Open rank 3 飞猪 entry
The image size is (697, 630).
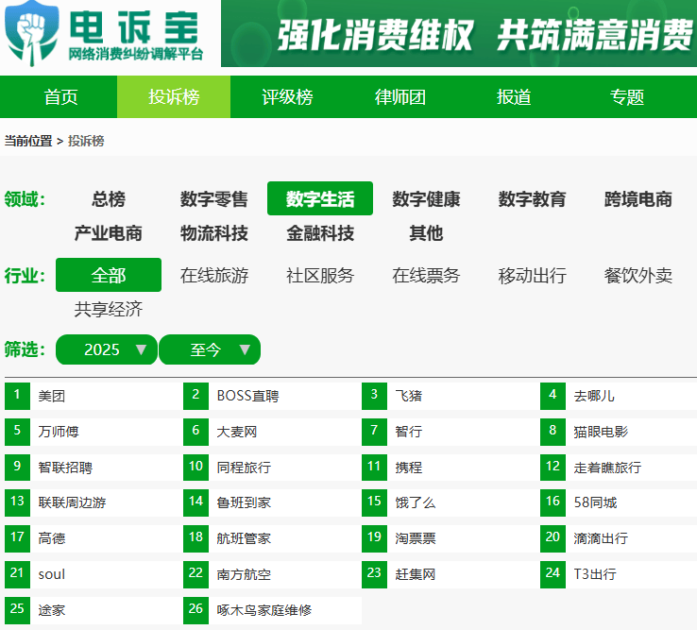451,396
